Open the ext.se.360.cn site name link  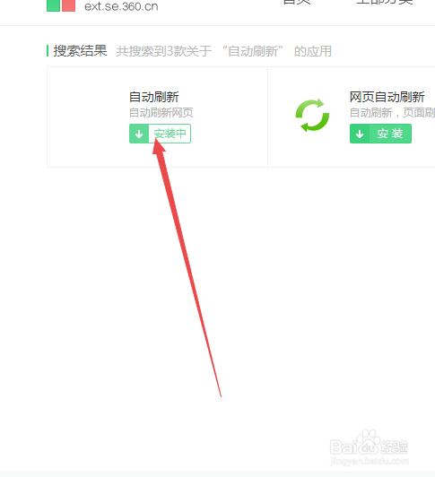(x=121, y=6)
